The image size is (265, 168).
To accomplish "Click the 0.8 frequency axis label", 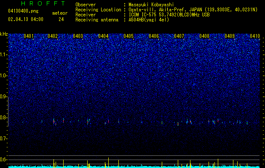I will (x=4, y=118).
